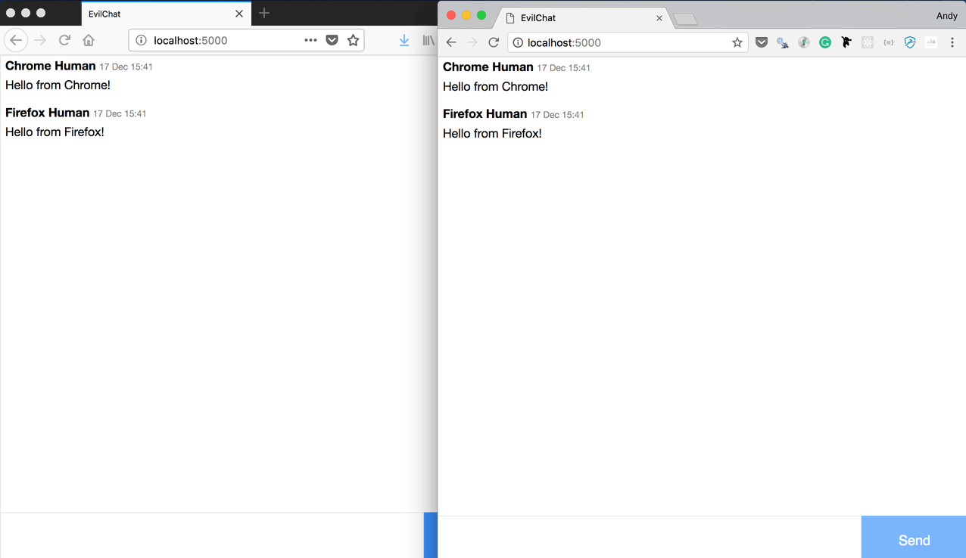
Task: Save the page to Pocket in Firefox
Action: pos(332,40)
